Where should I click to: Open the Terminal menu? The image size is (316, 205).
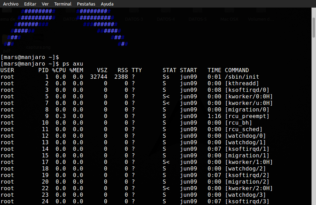63,4
